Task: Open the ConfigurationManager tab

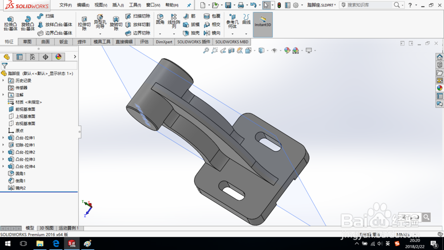Action: (x=32, y=57)
